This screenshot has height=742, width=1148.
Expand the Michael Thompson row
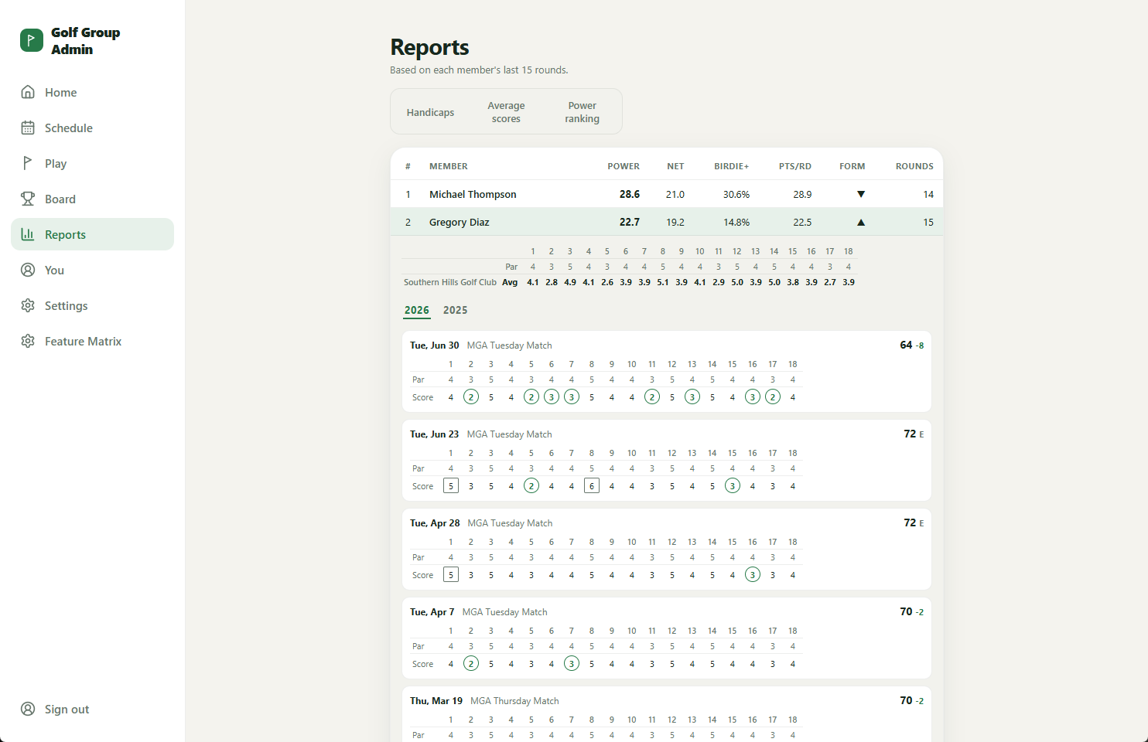pos(667,194)
